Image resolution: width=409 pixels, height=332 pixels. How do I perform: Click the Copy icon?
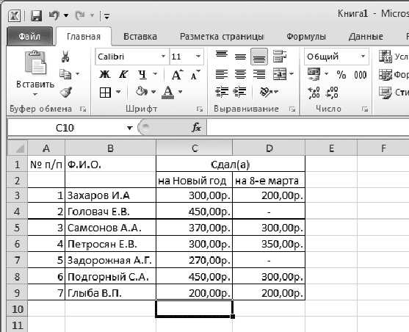[65, 74]
